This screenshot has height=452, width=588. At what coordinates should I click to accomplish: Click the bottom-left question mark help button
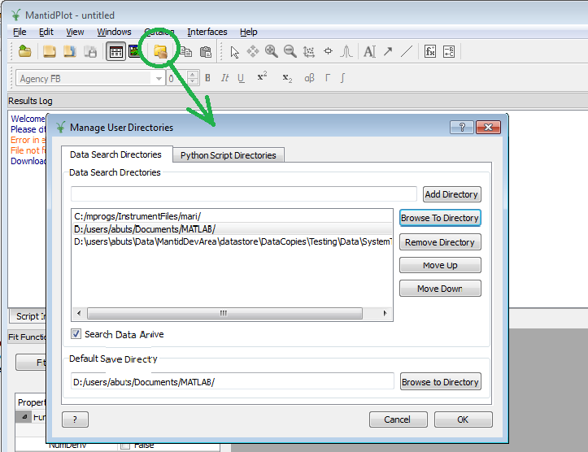[x=75, y=419]
